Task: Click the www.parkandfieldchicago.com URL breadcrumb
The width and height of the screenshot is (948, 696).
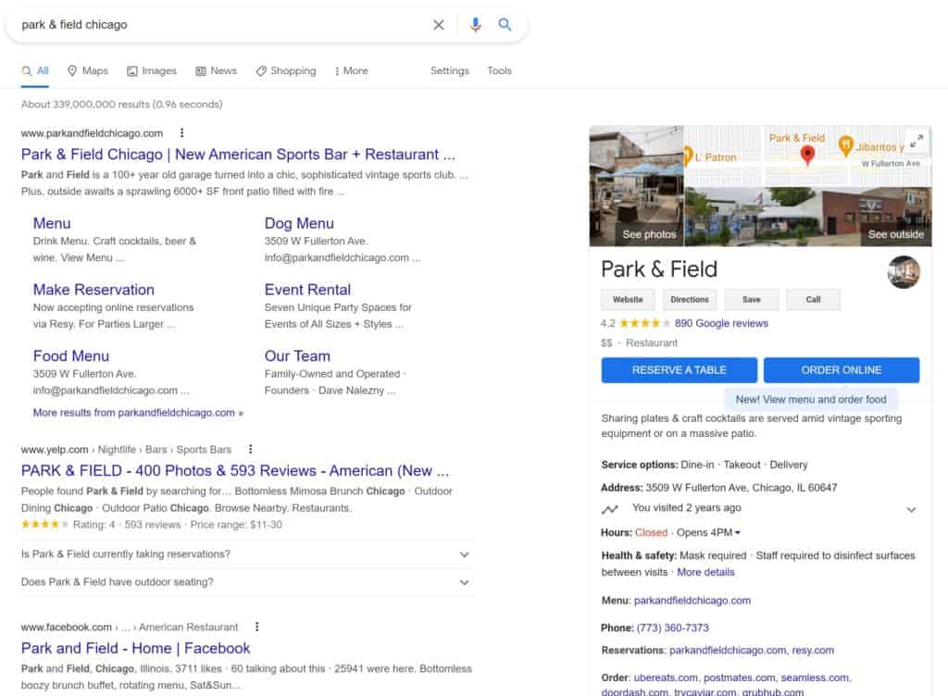Action: [x=92, y=133]
